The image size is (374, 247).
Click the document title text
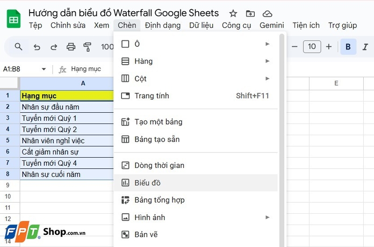click(x=123, y=13)
